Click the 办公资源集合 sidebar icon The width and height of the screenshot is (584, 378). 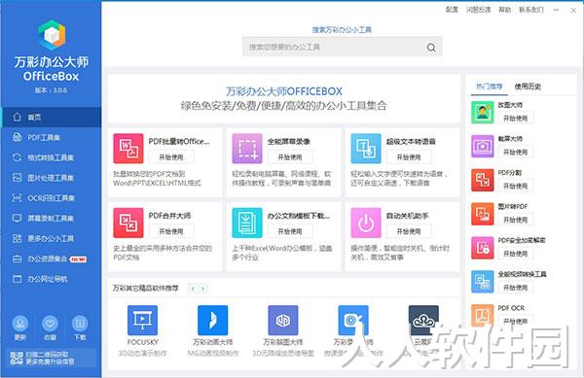(x=17, y=258)
